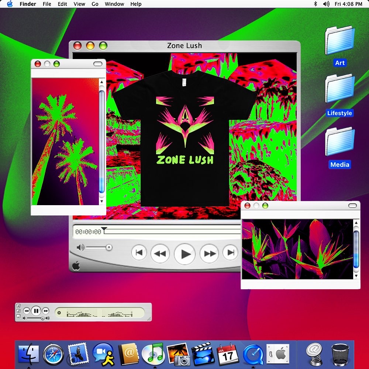Open QuickTime Player from the Dock
Screen dimensions: 369x369
coord(253,354)
